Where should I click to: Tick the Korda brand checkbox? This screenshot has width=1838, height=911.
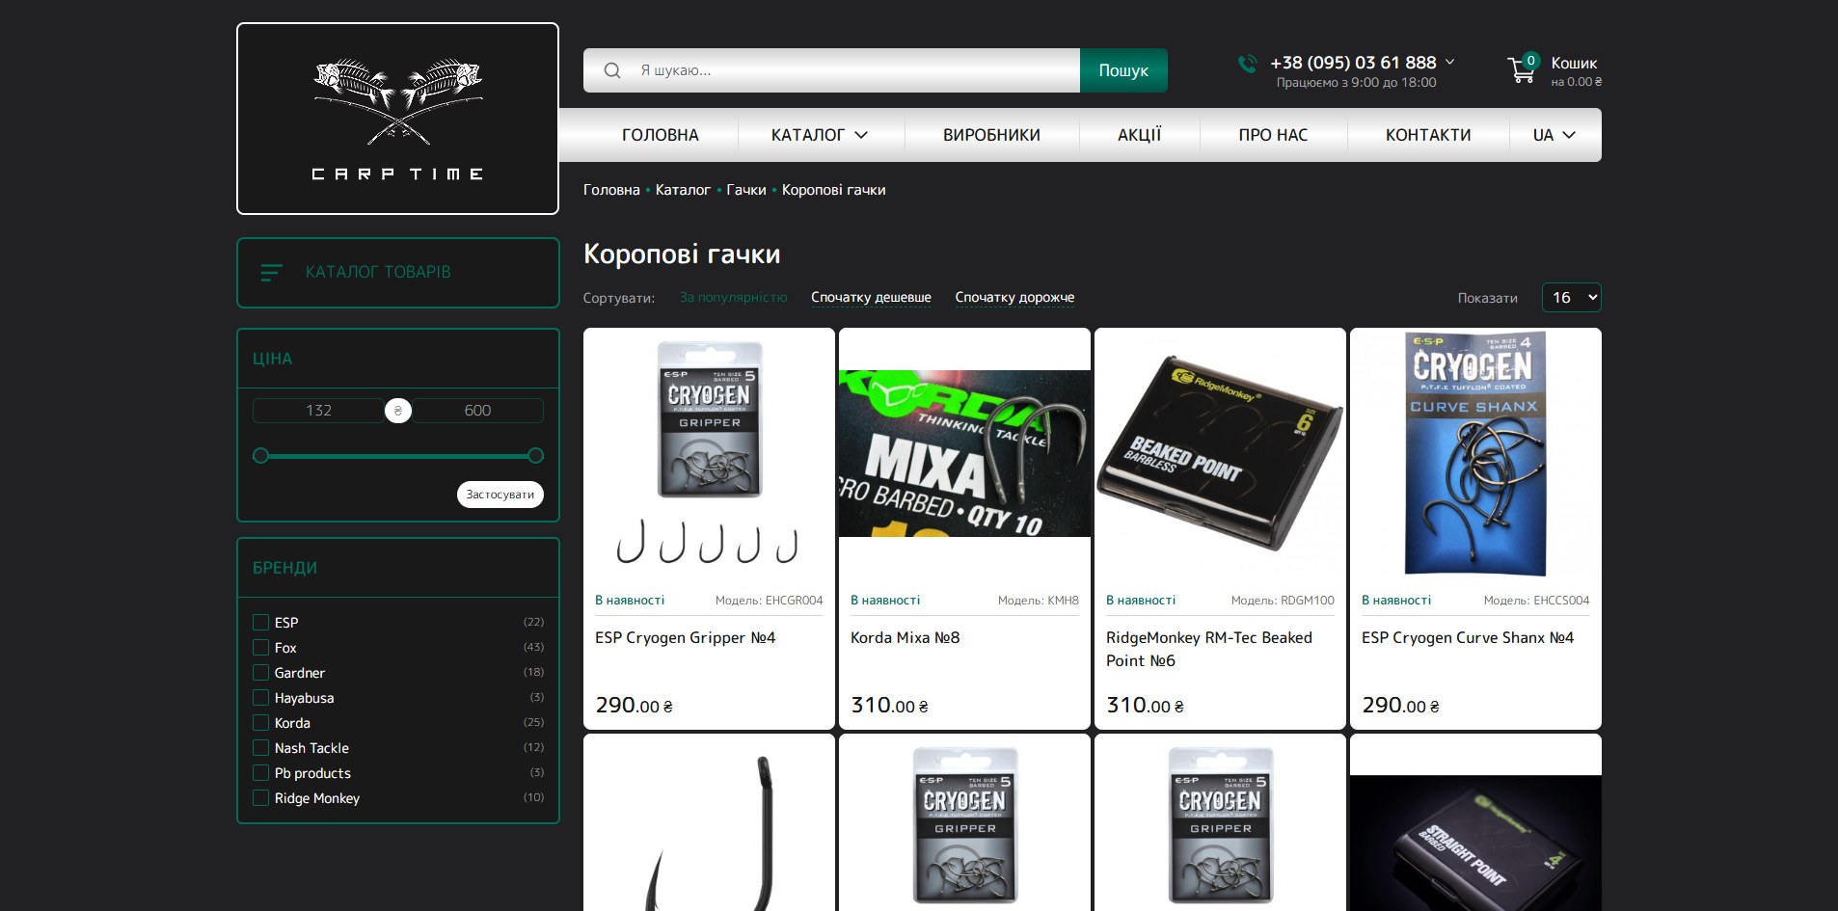pyautogui.click(x=260, y=723)
